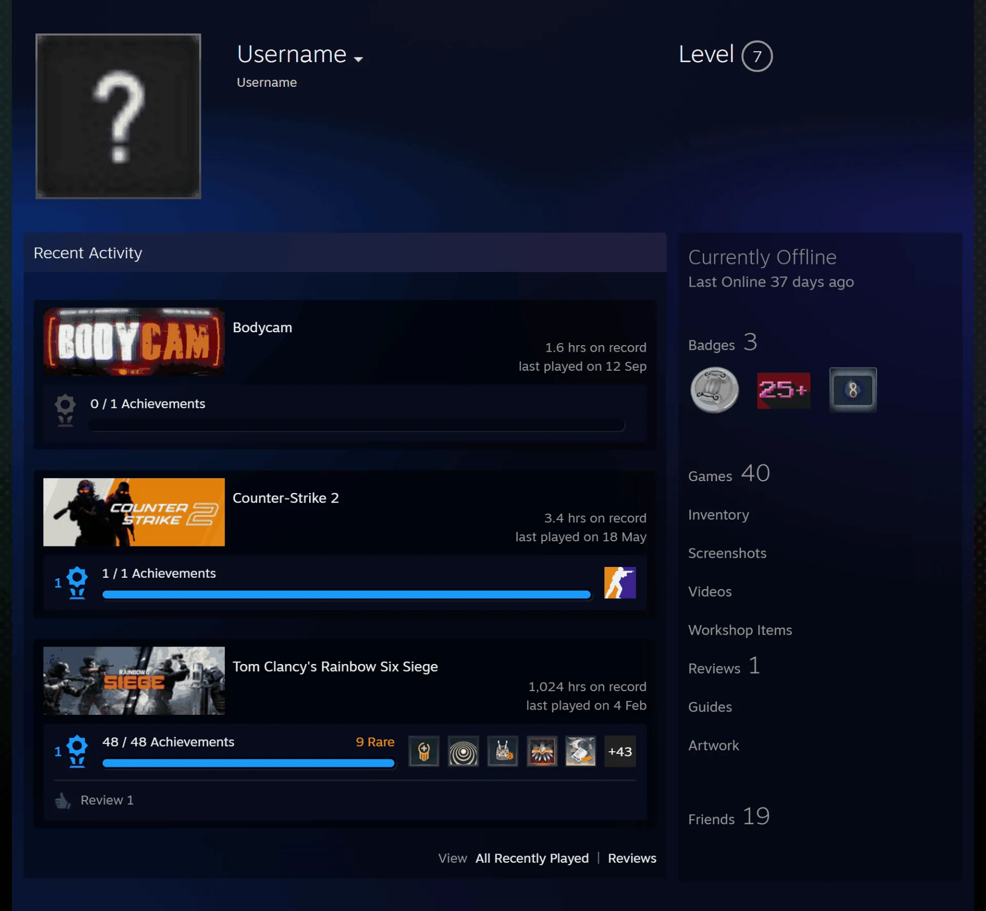
Task: Click the number 8 years-of-service badge
Action: coord(853,390)
